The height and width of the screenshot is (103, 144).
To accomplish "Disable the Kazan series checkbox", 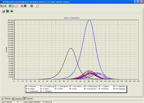I will 26,89.
